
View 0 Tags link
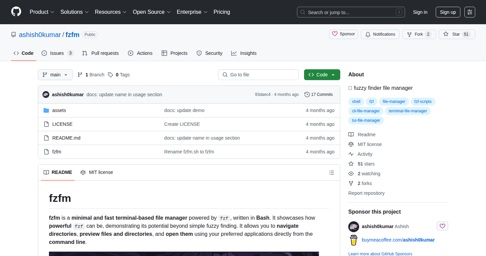[119, 75]
